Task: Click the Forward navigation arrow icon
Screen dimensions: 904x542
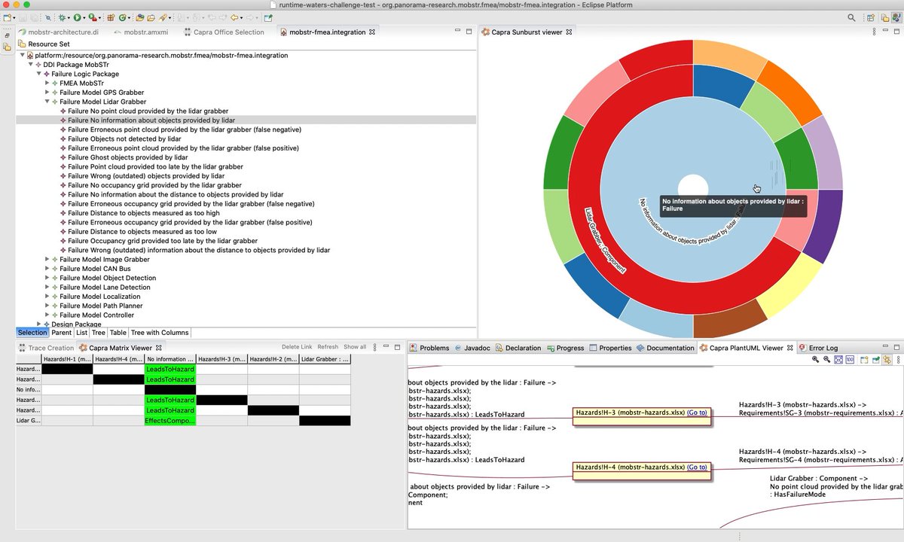Action: tap(250, 17)
